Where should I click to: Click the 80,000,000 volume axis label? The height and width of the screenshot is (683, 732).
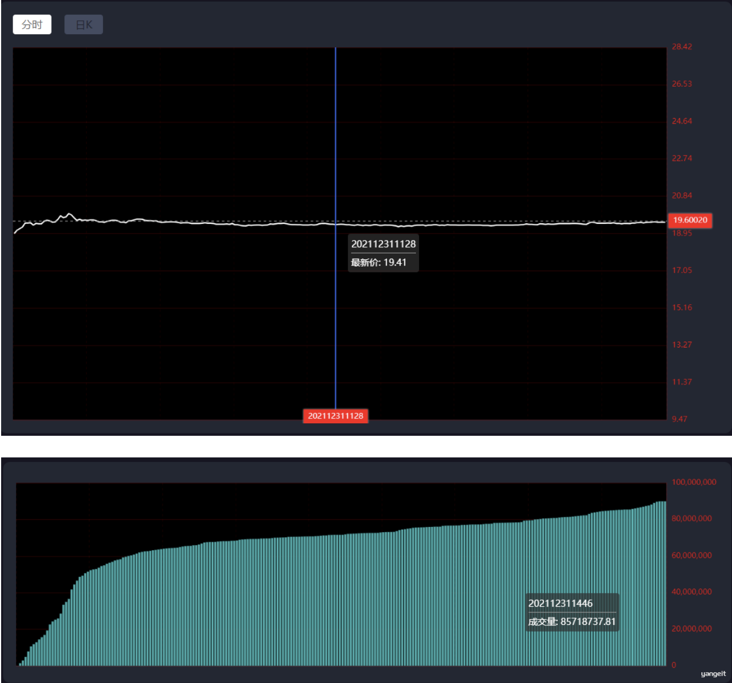pyautogui.click(x=692, y=518)
